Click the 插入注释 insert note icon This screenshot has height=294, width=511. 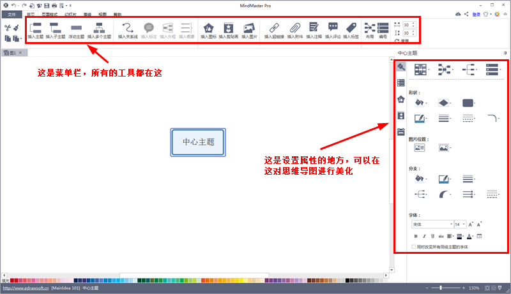click(x=314, y=31)
